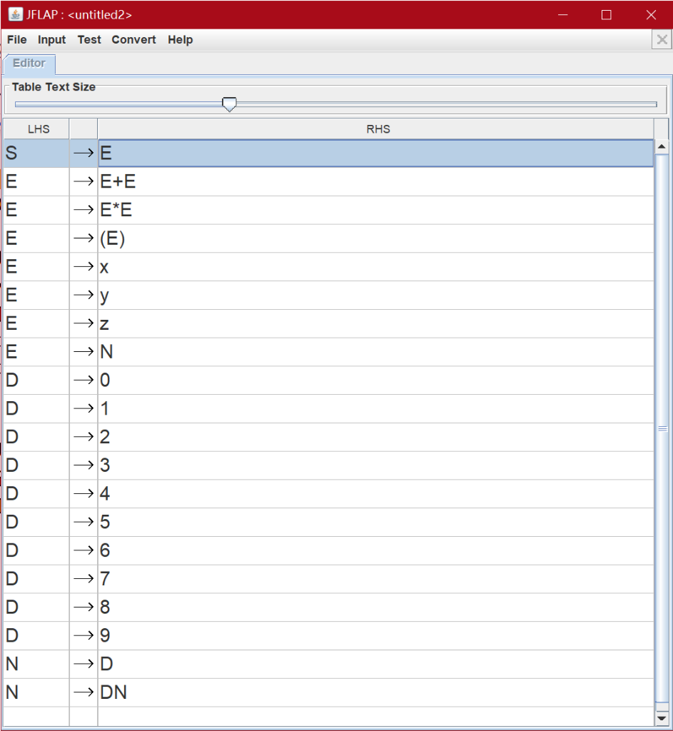
Task: Dismiss the current tab with the gray X button
Action: point(662,40)
